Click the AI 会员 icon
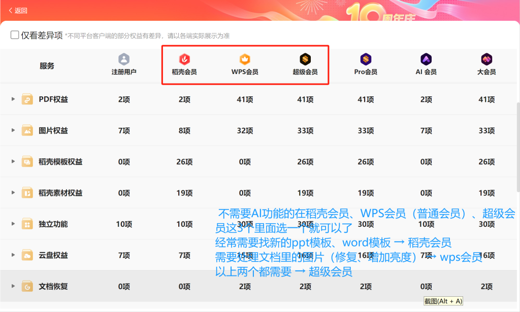 426,59
